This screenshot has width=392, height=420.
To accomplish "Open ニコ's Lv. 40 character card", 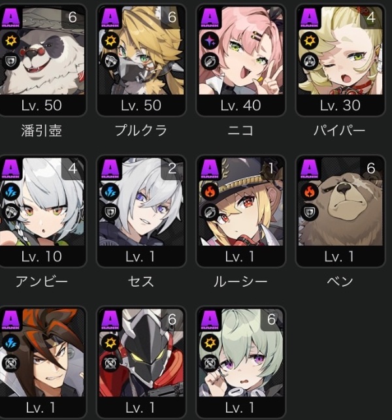I will point(241,60).
